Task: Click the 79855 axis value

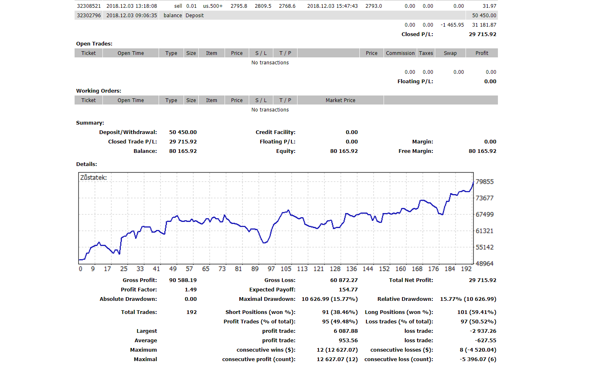Action: coord(485,182)
